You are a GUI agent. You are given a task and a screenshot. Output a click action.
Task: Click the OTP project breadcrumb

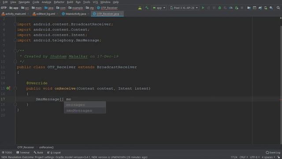(4, 8)
